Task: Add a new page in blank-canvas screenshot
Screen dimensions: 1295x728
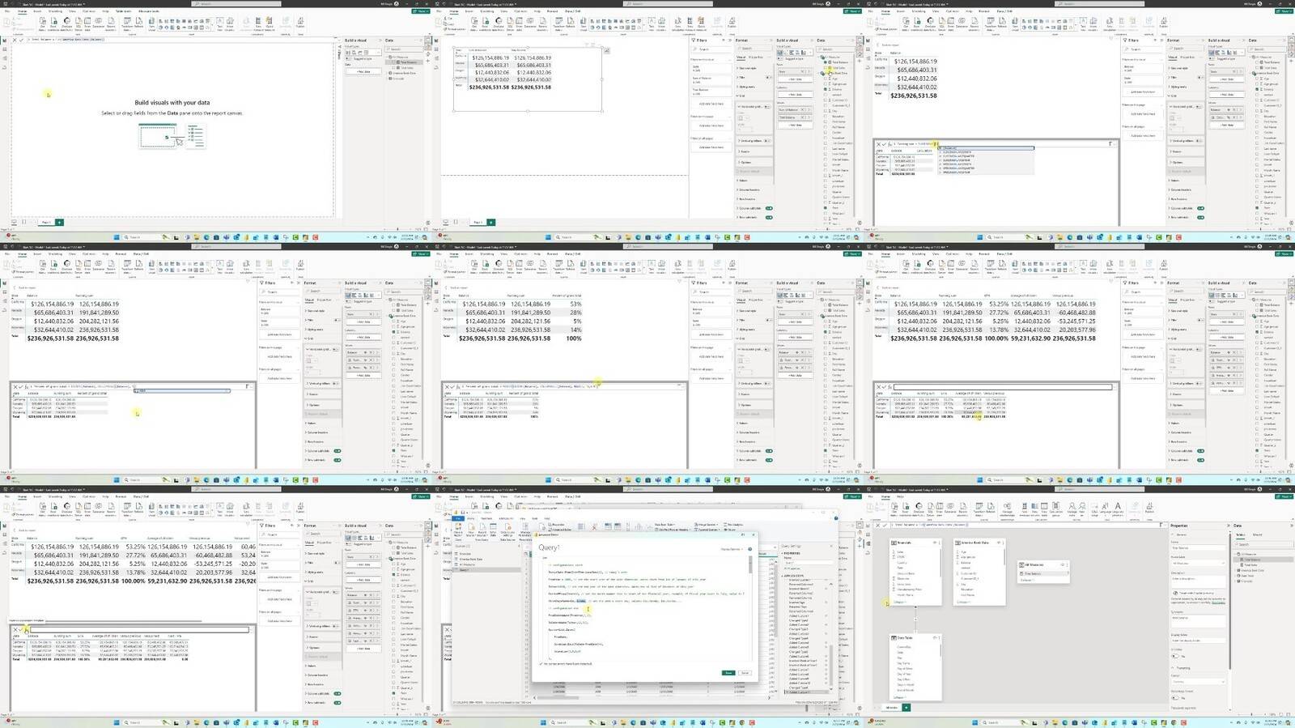Action: 59,222
